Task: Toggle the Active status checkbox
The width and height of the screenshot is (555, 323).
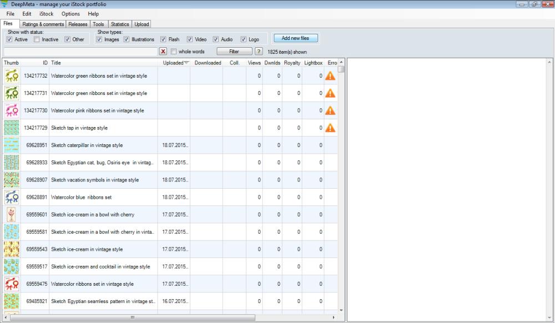Action: pyautogui.click(x=9, y=39)
